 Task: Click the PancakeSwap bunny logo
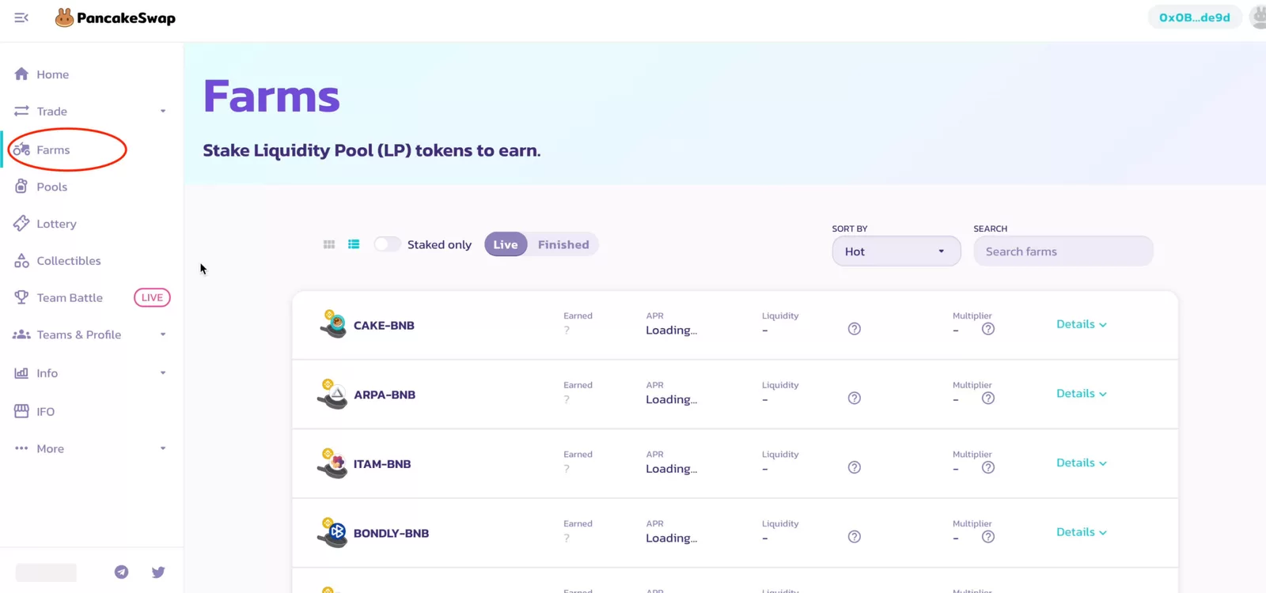pyautogui.click(x=64, y=17)
